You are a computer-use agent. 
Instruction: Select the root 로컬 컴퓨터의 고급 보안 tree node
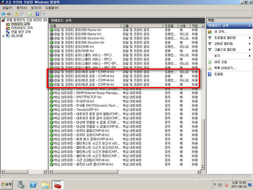pos(26,20)
